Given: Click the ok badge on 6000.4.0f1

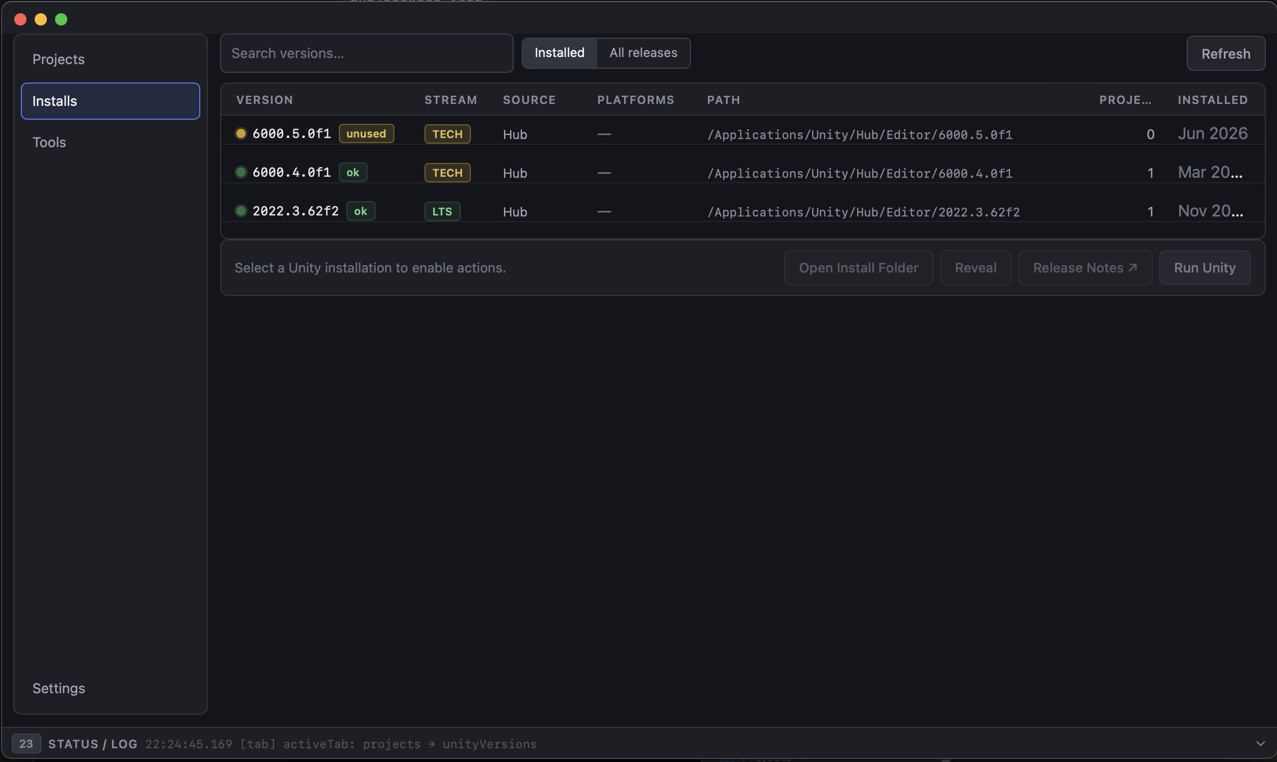Looking at the screenshot, I should coord(353,172).
